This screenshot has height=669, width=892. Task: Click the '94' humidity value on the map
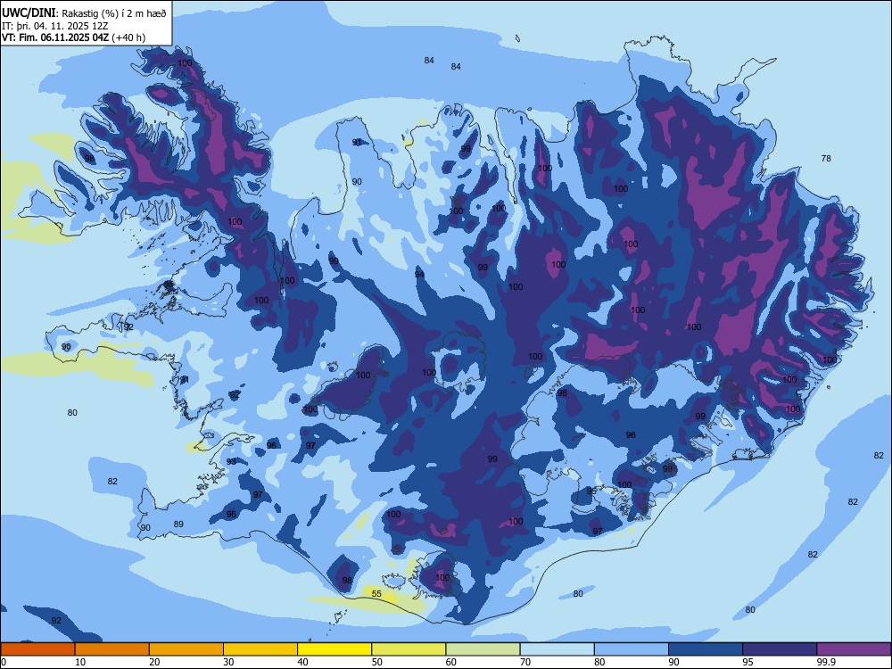(419, 275)
